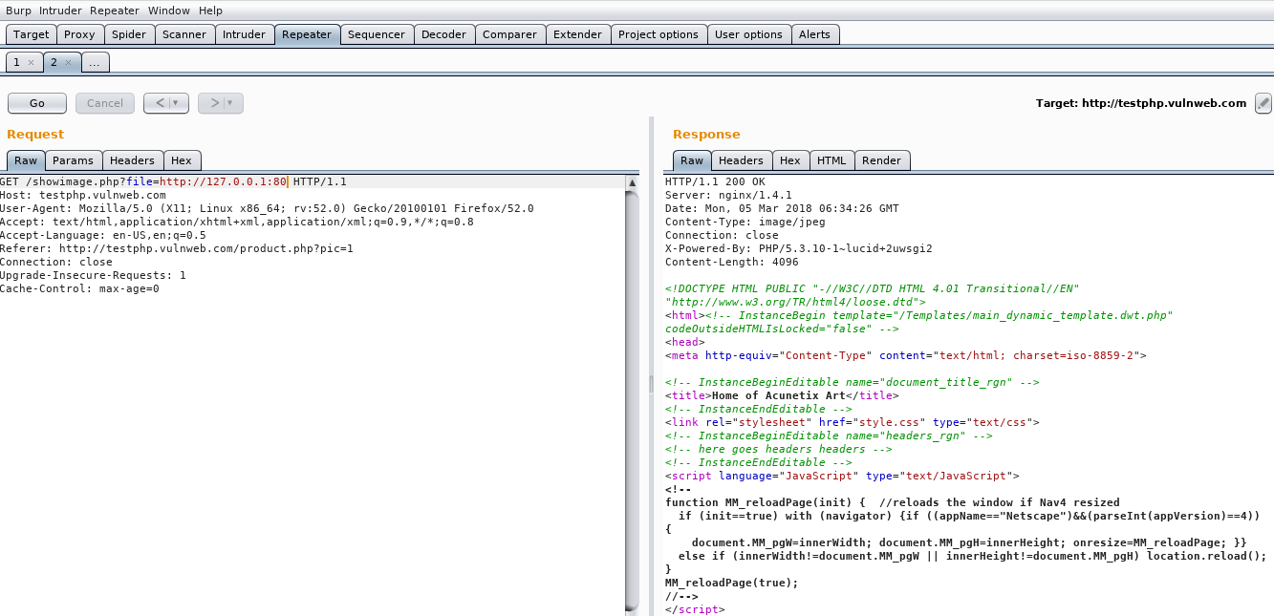Switch to the Comparer tab
Screen dimensions: 1274x616
point(509,34)
